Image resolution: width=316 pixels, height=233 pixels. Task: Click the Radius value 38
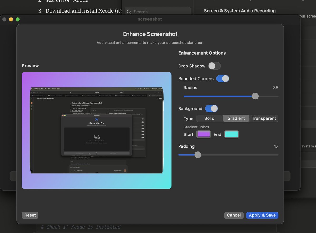[276, 88]
